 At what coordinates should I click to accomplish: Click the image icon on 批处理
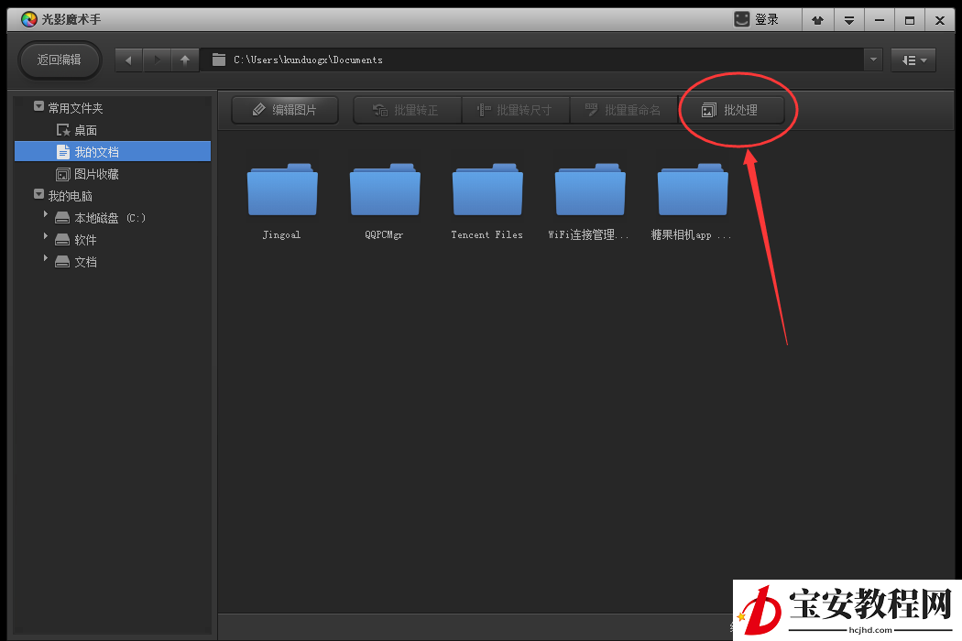point(708,111)
